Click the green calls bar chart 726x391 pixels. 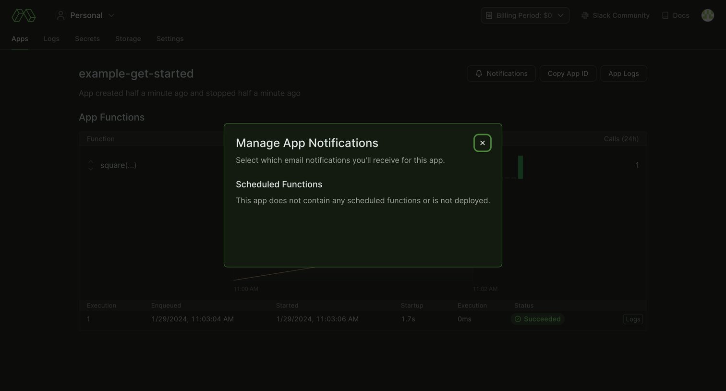[x=520, y=167]
